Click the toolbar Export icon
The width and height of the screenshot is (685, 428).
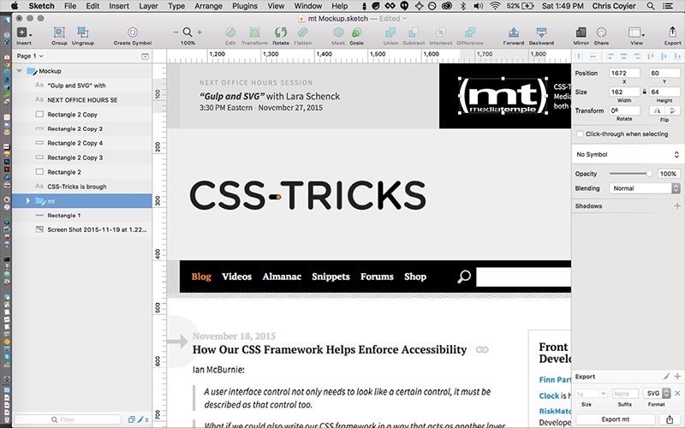(x=672, y=33)
